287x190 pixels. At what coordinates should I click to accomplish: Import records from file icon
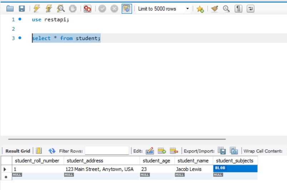click(x=234, y=151)
